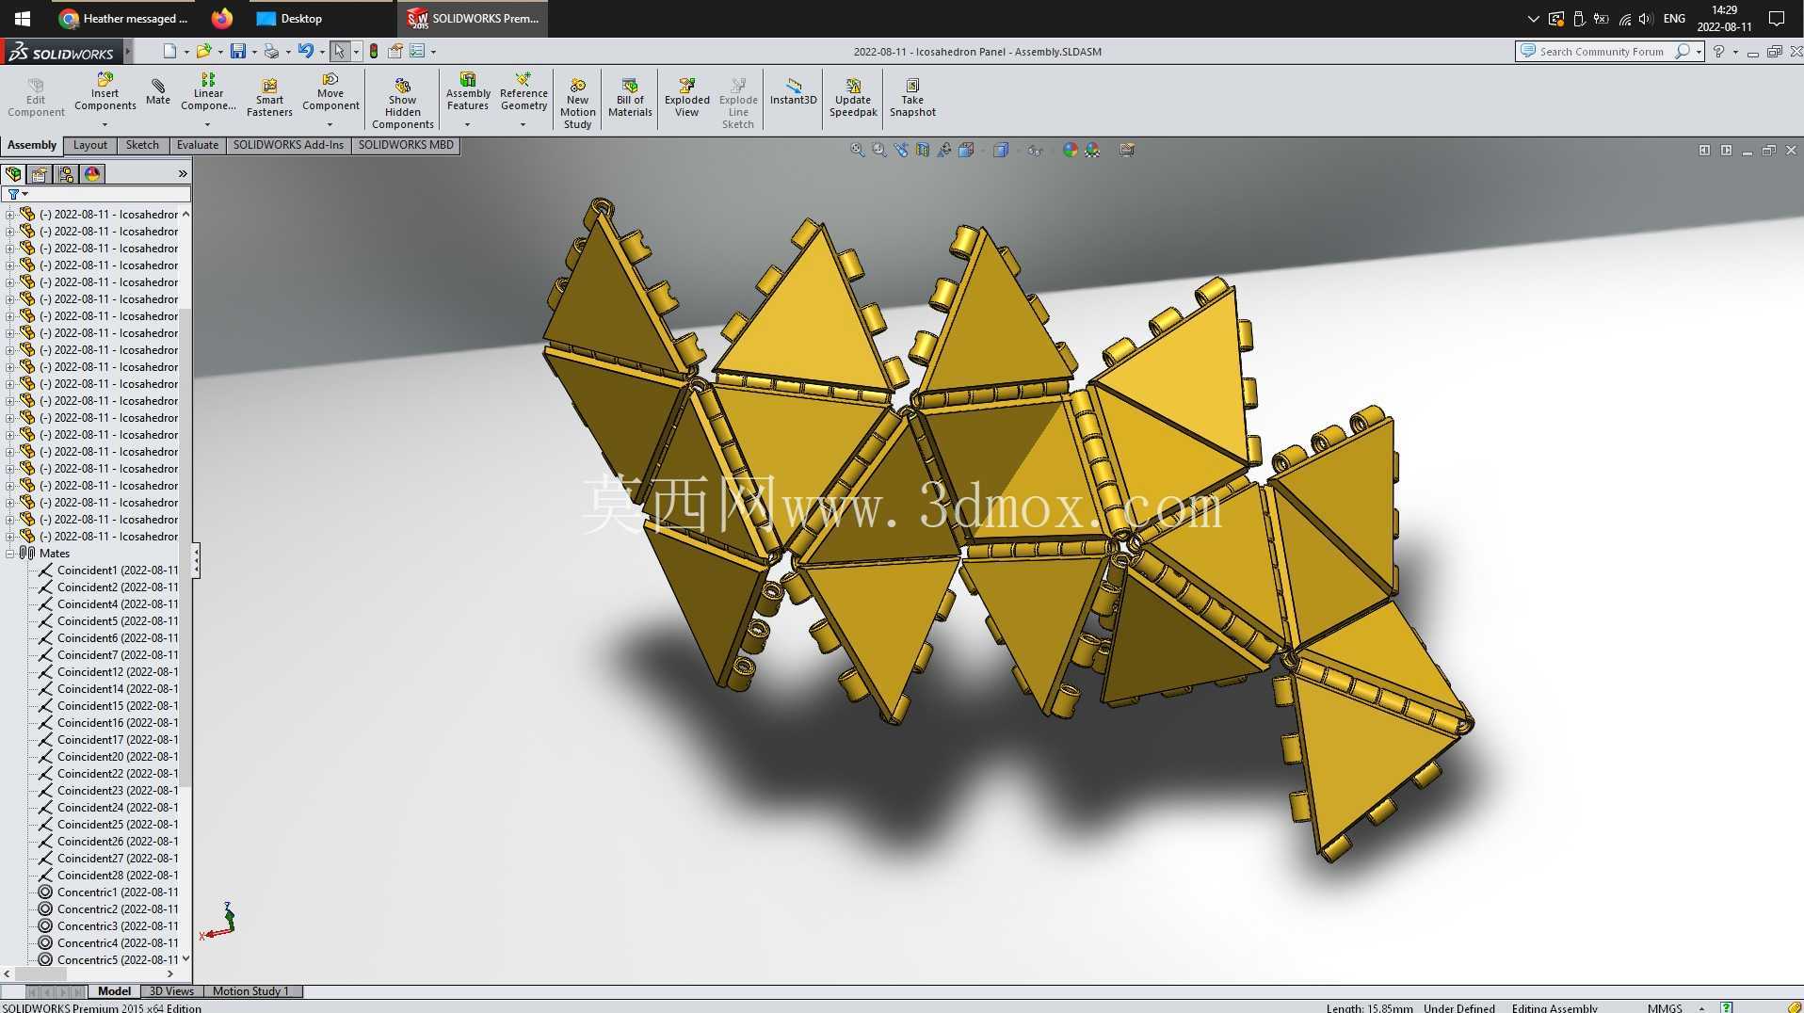
Task: Open the DisplayManager tab
Action: tap(92, 173)
